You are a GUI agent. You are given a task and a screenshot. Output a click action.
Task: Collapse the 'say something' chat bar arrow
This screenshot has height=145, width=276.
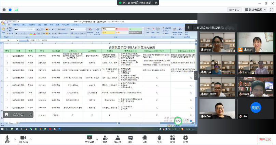coord(30,115)
